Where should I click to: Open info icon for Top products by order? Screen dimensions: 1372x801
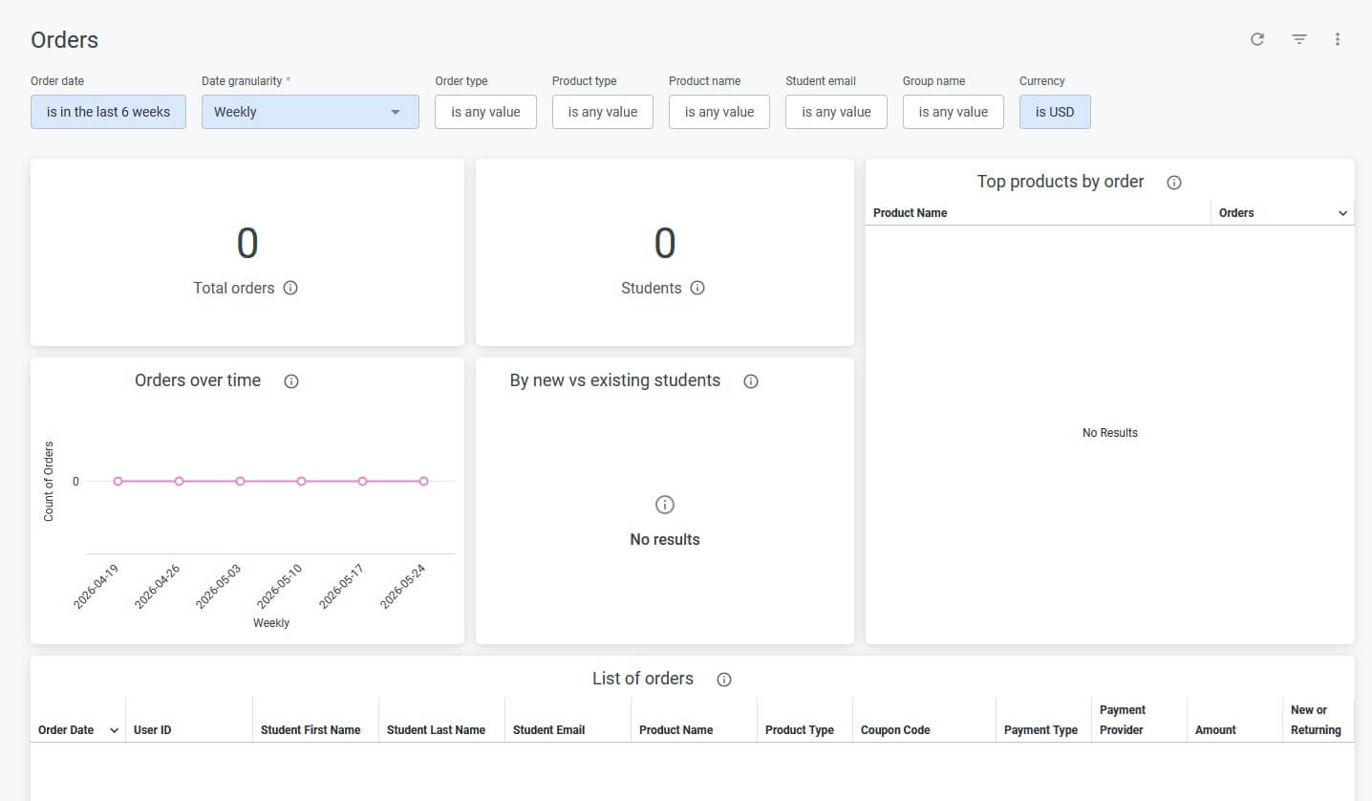point(1174,183)
